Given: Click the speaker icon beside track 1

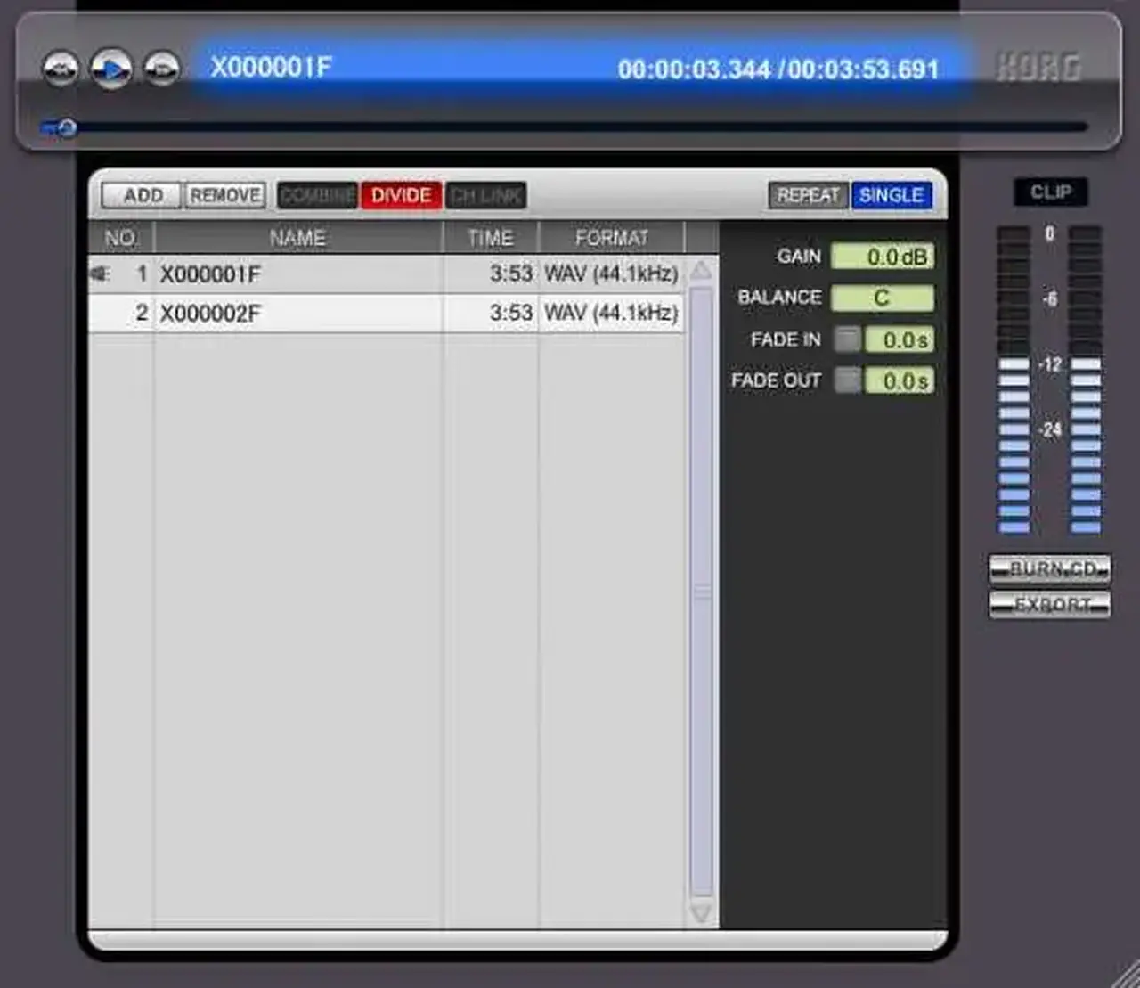Looking at the screenshot, I should click(100, 274).
